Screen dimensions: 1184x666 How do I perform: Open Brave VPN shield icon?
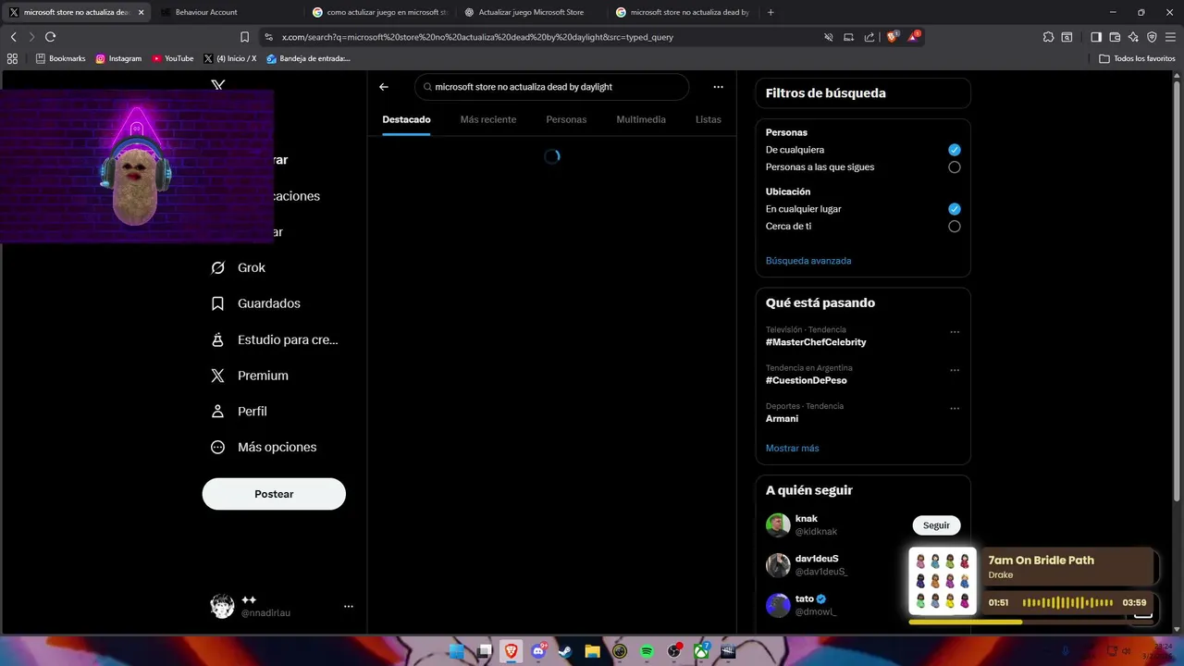point(1152,37)
